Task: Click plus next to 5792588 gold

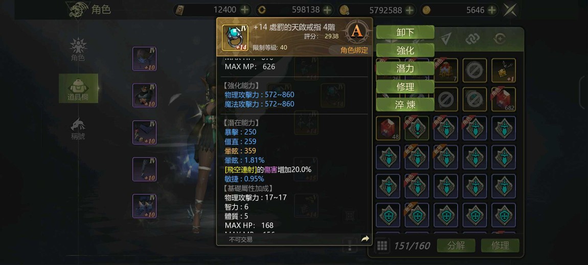Action: (410, 10)
